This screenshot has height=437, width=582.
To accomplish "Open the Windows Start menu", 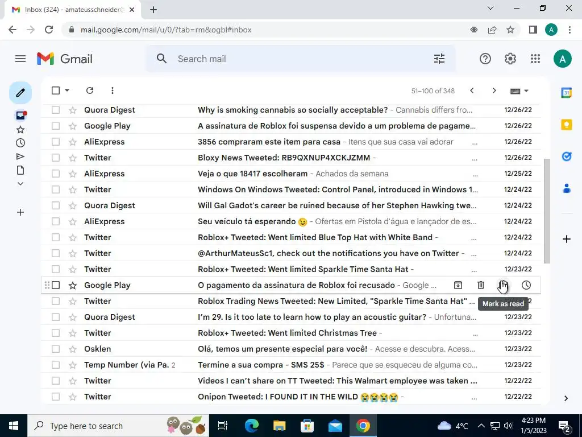I will pyautogui.click(x=14, y=426).
